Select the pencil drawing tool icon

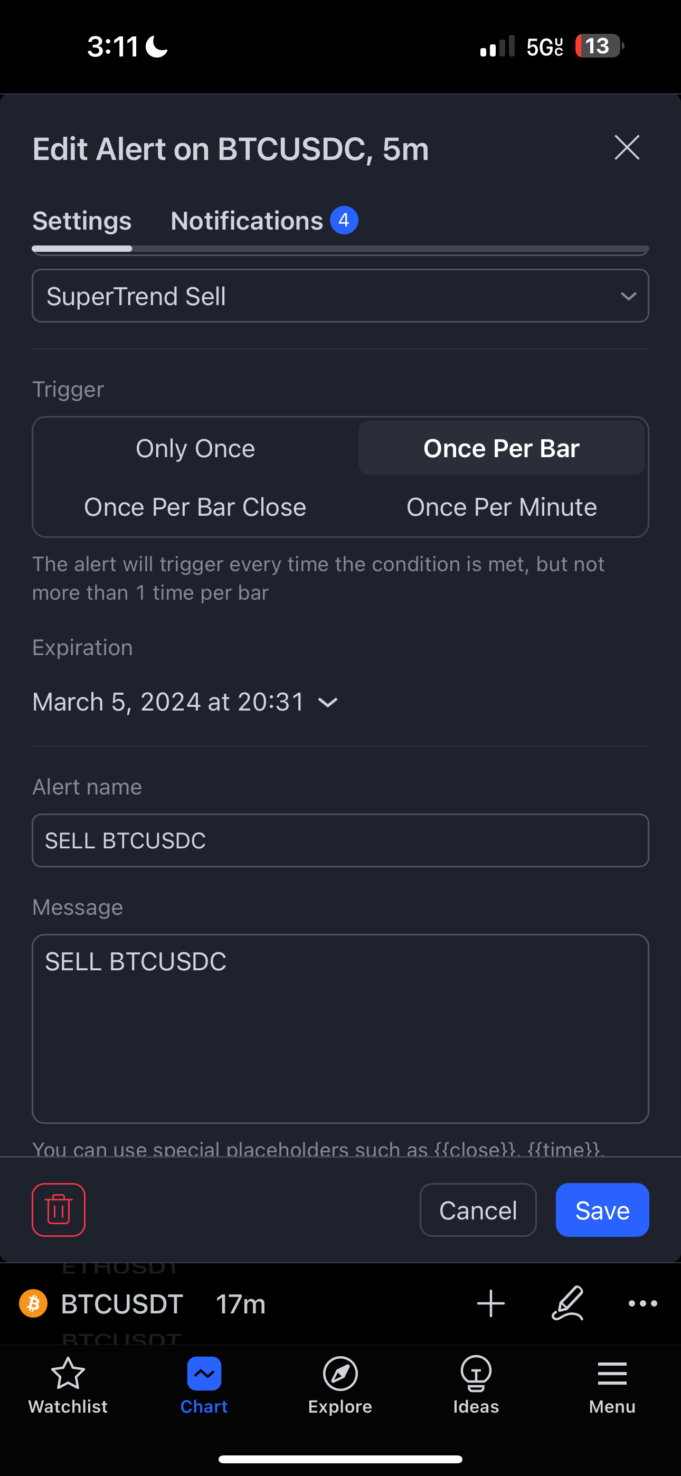coord(567,1303)
